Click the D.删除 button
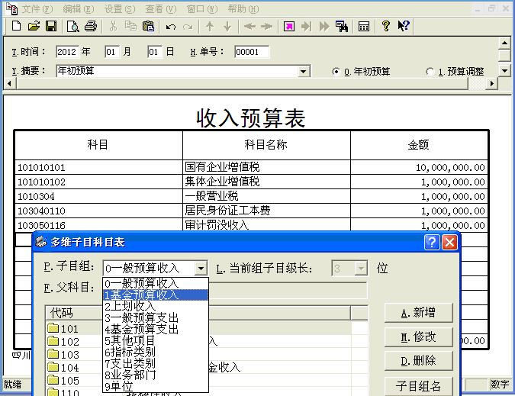Screen dimensions: 515x396 click(418, 361)
